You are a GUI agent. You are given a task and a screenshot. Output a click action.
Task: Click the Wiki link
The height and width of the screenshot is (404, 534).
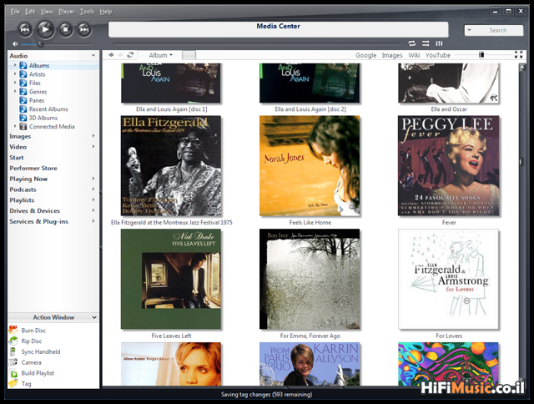[414, 55]
